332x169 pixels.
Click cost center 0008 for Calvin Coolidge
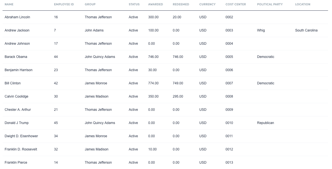[x=229, y=96]
